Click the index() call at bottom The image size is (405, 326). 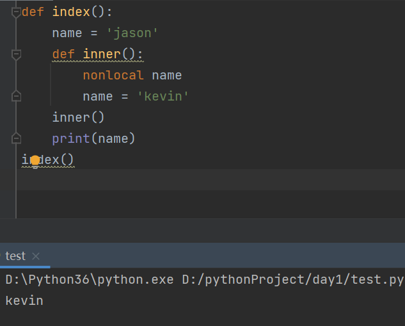pos(48,159)
